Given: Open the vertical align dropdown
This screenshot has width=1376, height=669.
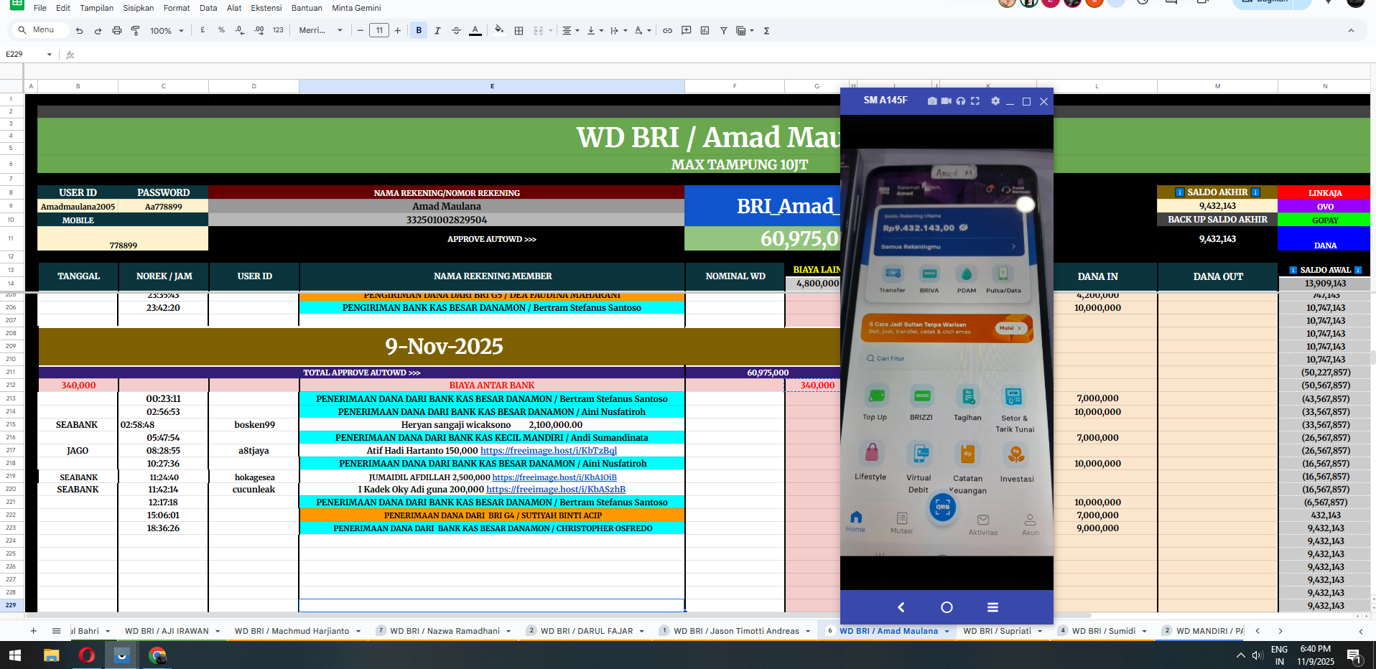Looking at the screenshot, I should (x=594, y=31).
